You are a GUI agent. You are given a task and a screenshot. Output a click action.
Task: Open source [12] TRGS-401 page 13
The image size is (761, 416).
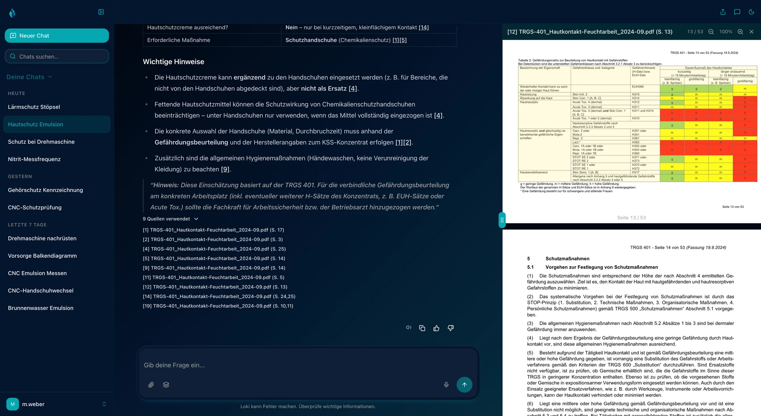point(215,287)
